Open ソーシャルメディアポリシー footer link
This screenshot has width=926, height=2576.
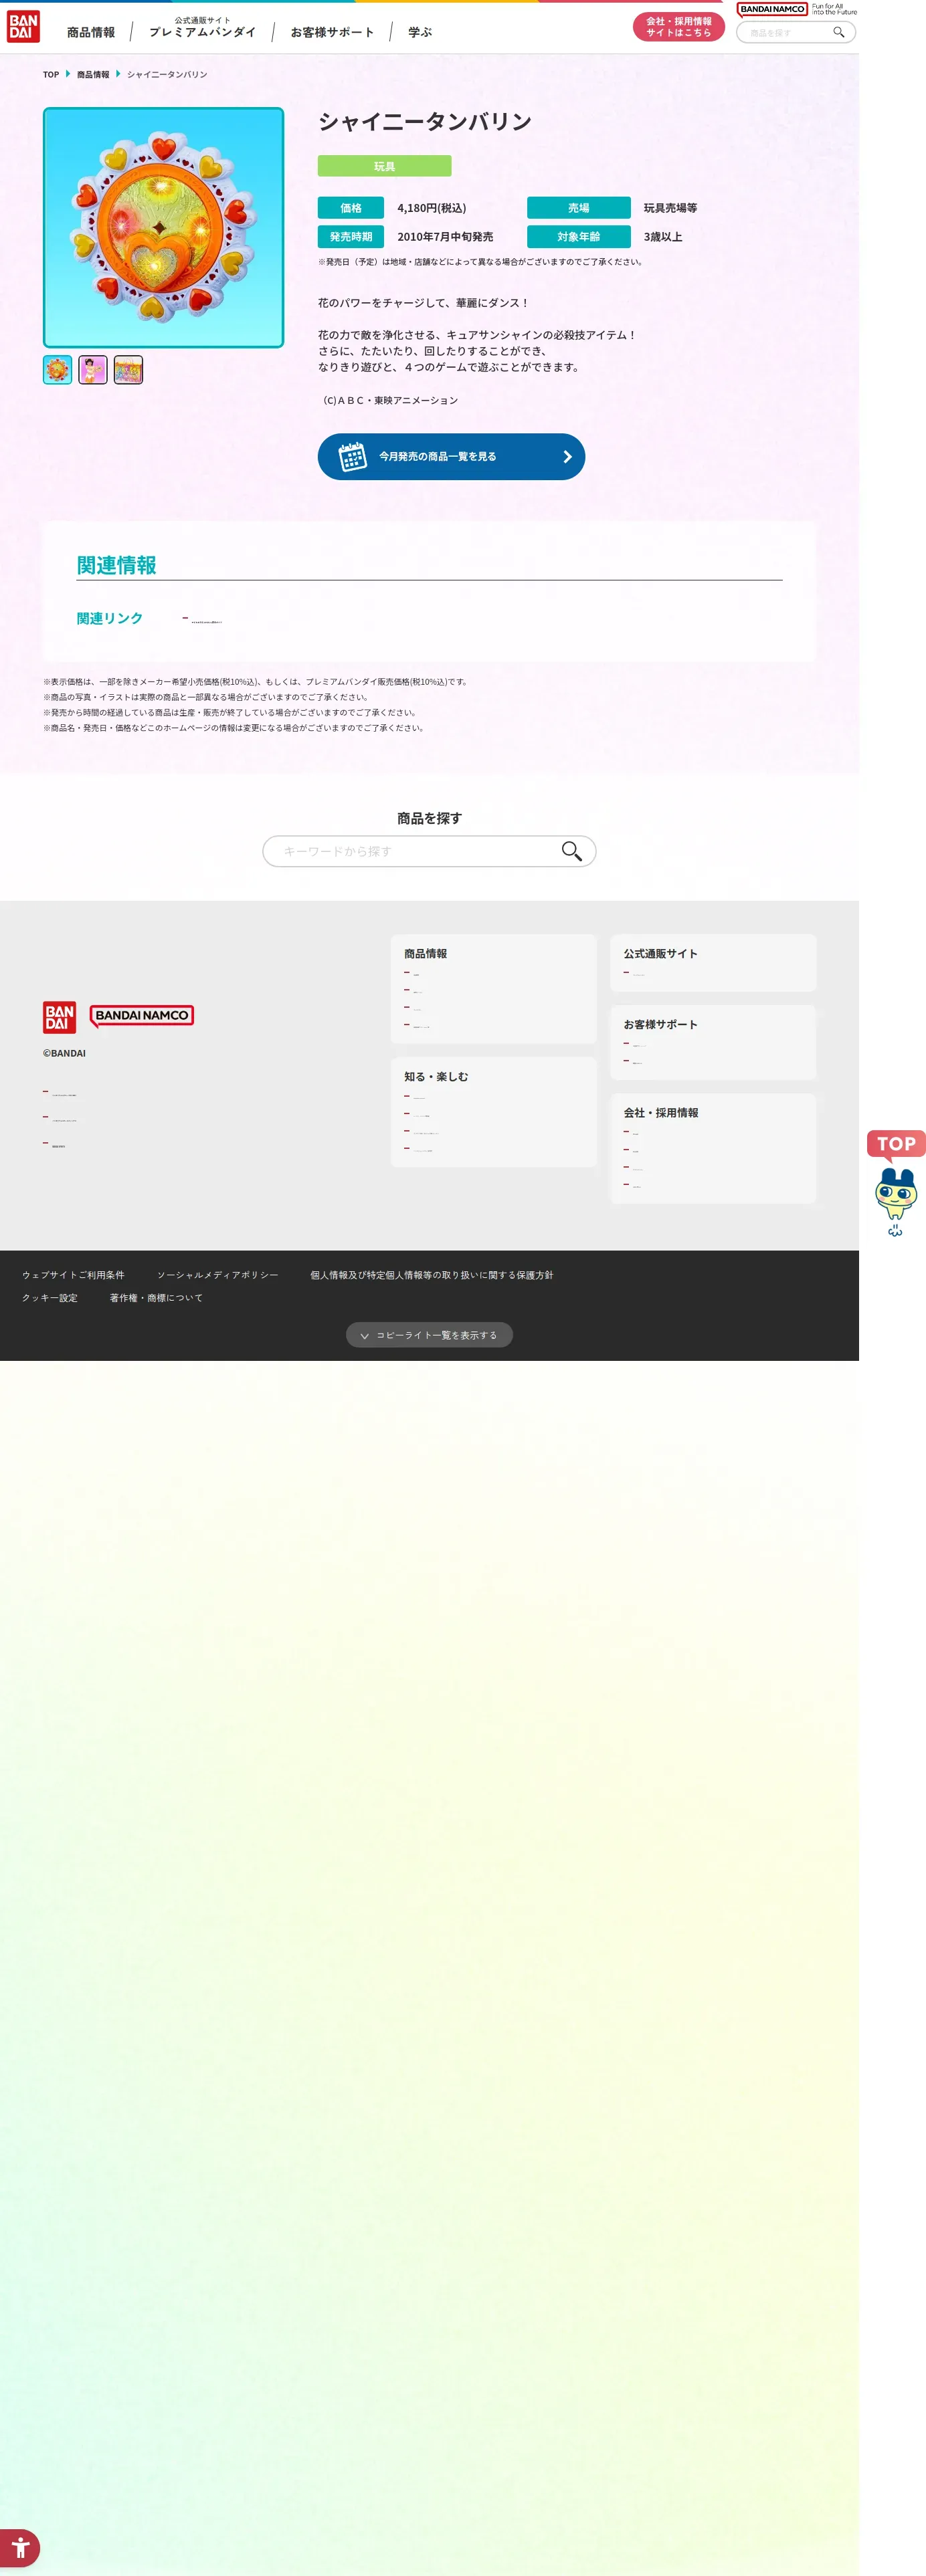[x=217, y=1275]
